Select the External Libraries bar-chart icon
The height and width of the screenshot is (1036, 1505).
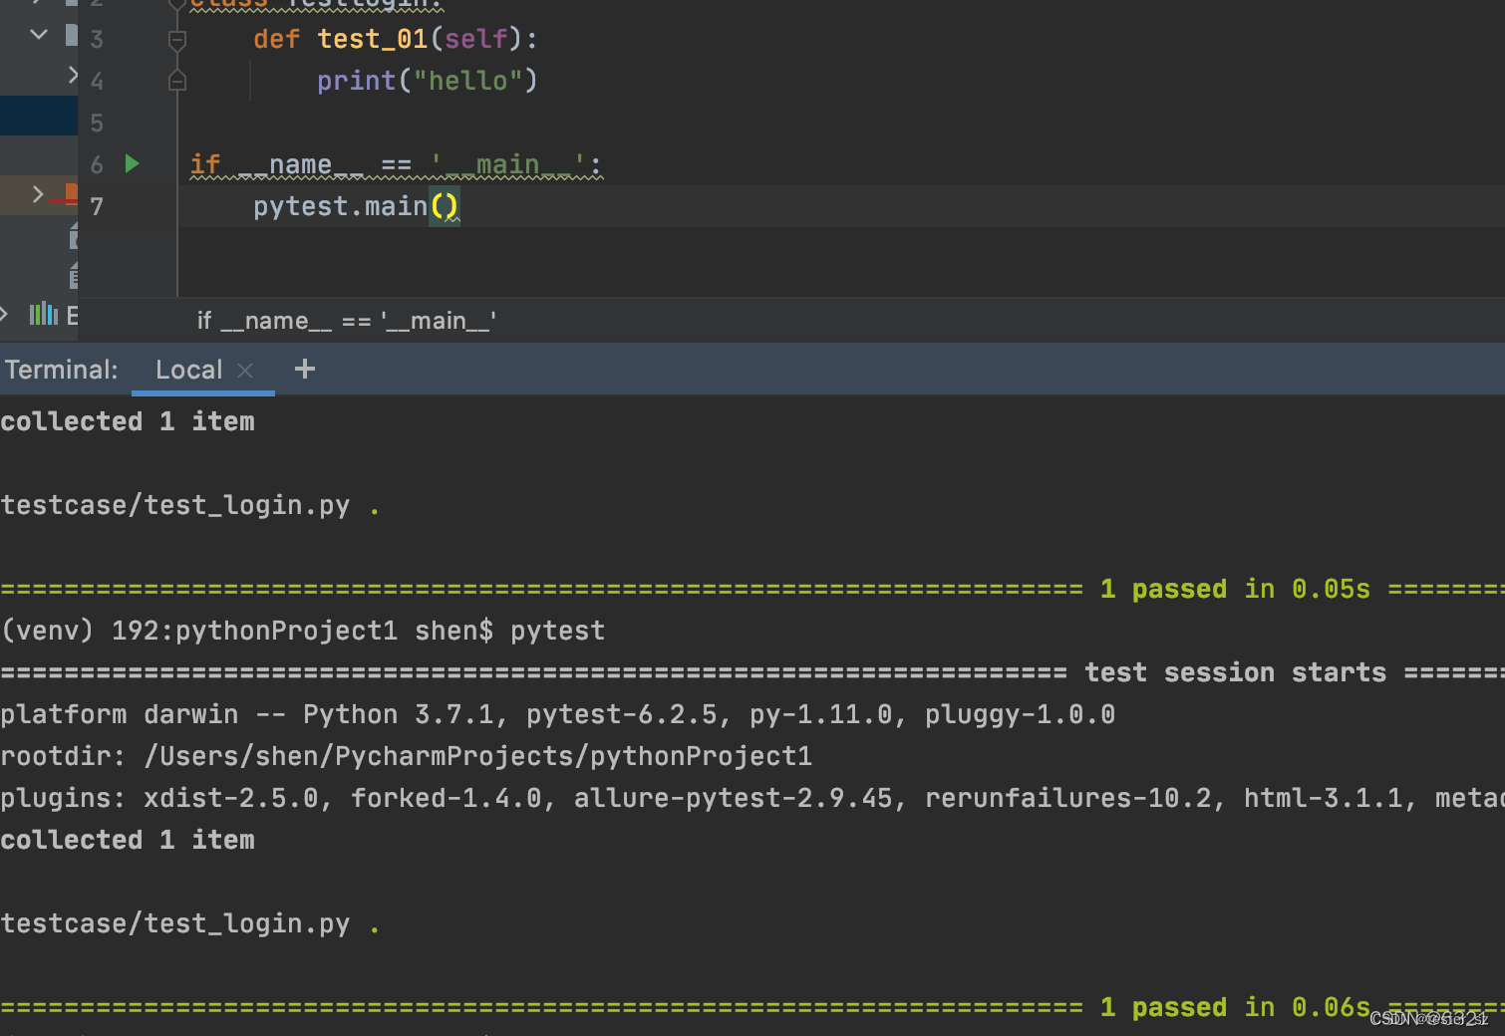(44, 315)
